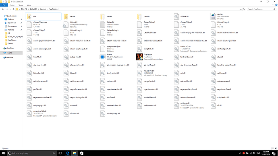Open the 2.0 folder in the sidebar
Viewport: 278px width, 156px height.
click(x=9, y=33)
